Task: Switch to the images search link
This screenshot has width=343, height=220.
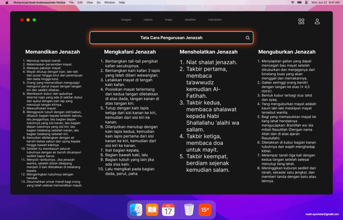Action: 126,20
